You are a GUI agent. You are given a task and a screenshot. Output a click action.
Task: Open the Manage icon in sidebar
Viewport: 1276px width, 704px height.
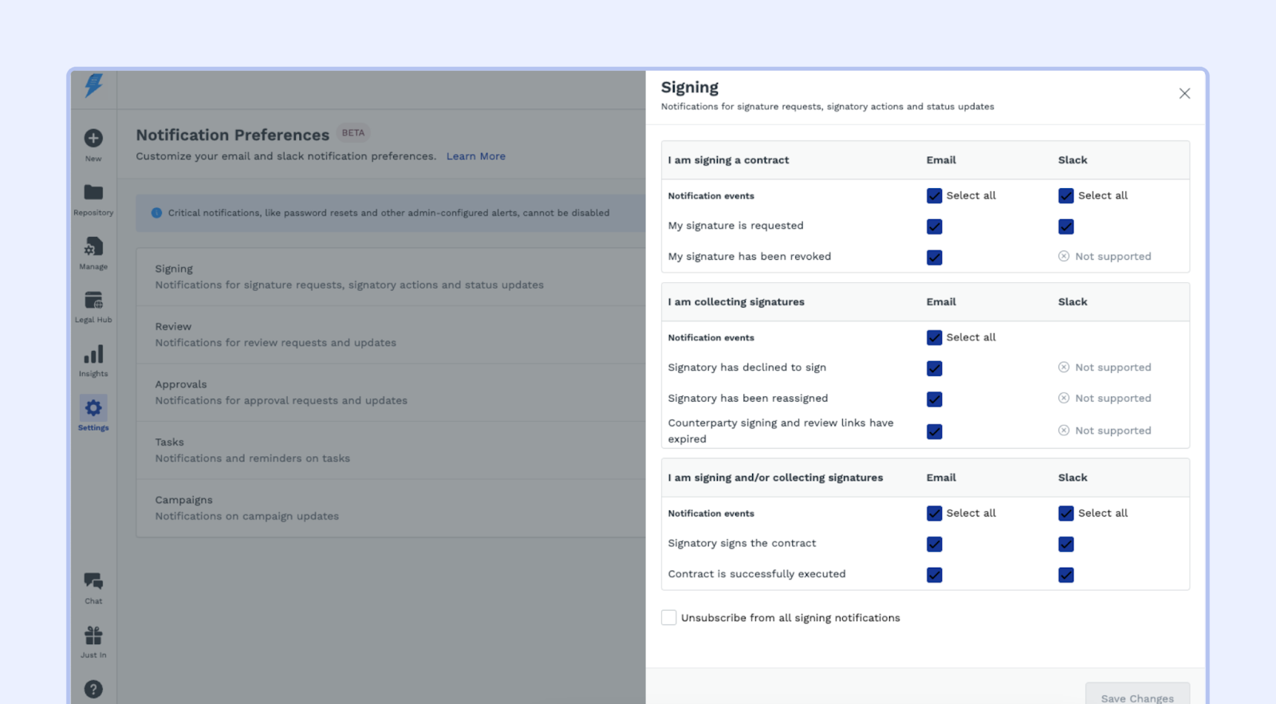pos(93,247)
